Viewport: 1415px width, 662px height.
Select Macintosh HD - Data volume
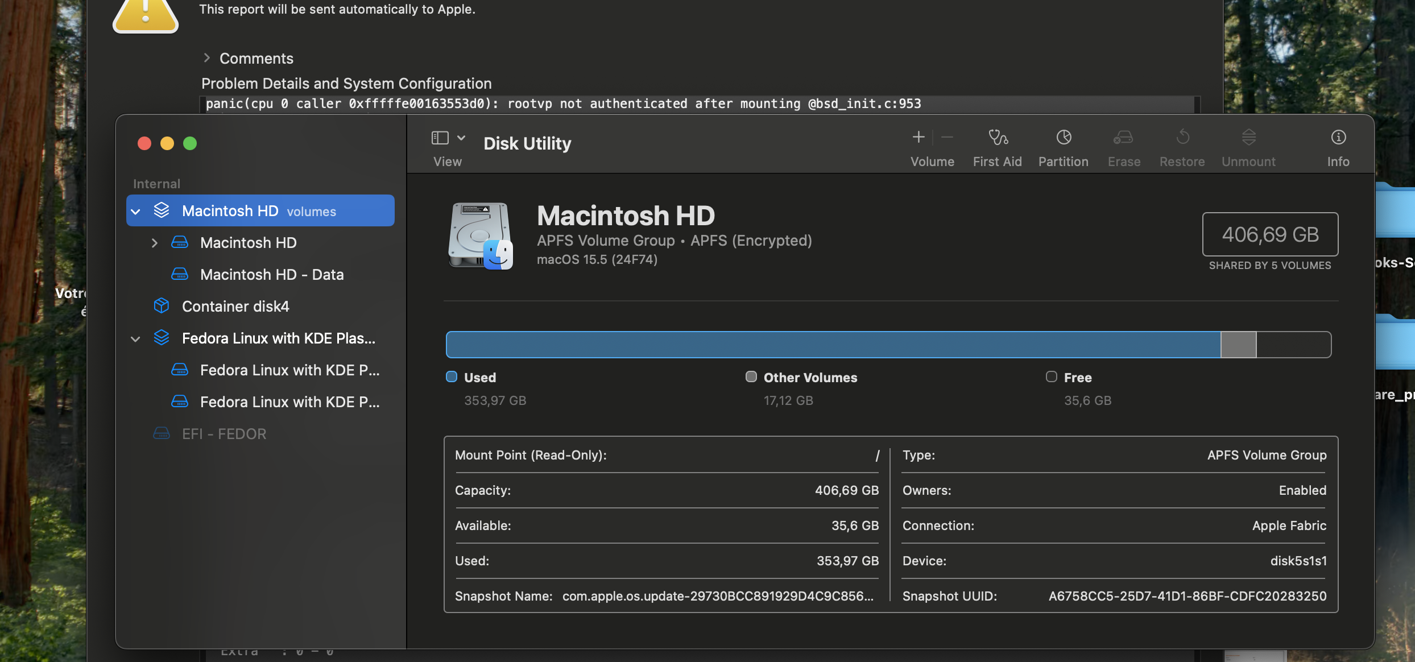coord(271,275)
